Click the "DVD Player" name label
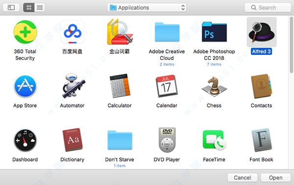Image resolution: width=294 pixels, height=185 pixels. (167, 159)
